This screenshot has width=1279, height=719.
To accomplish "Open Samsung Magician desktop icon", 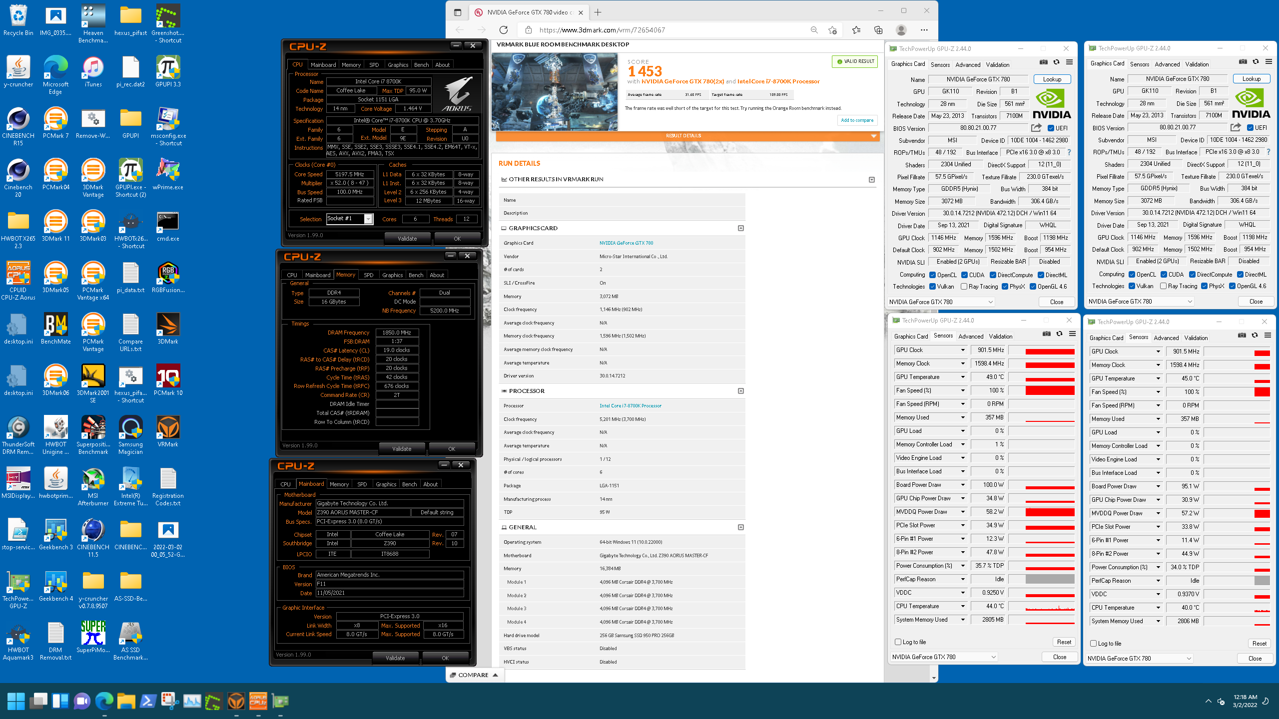I will click(x=130, y=435).
